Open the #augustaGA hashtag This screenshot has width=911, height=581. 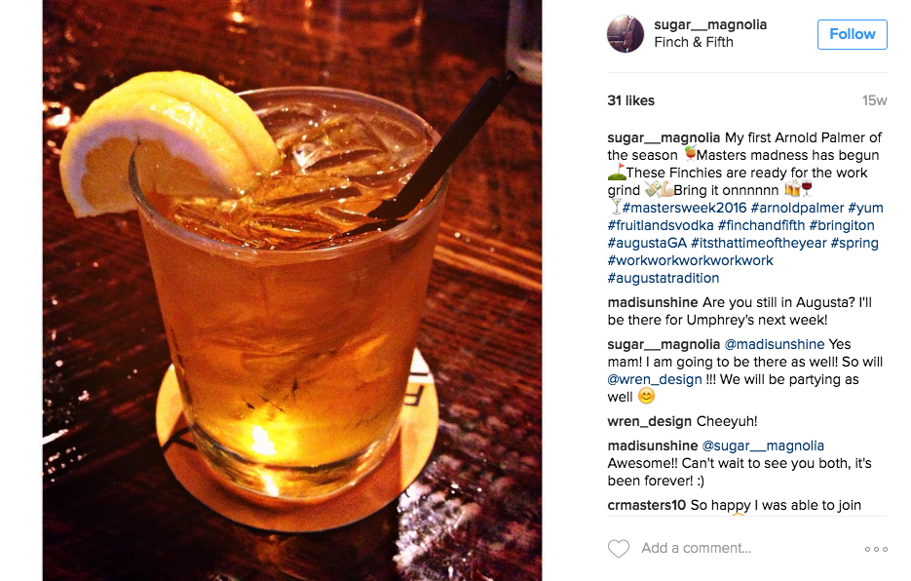click(x=647, y=243)
